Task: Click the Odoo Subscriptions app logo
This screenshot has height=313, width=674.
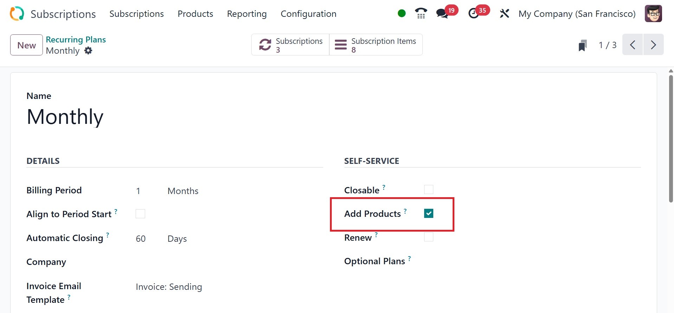Action: pos(17,14)
